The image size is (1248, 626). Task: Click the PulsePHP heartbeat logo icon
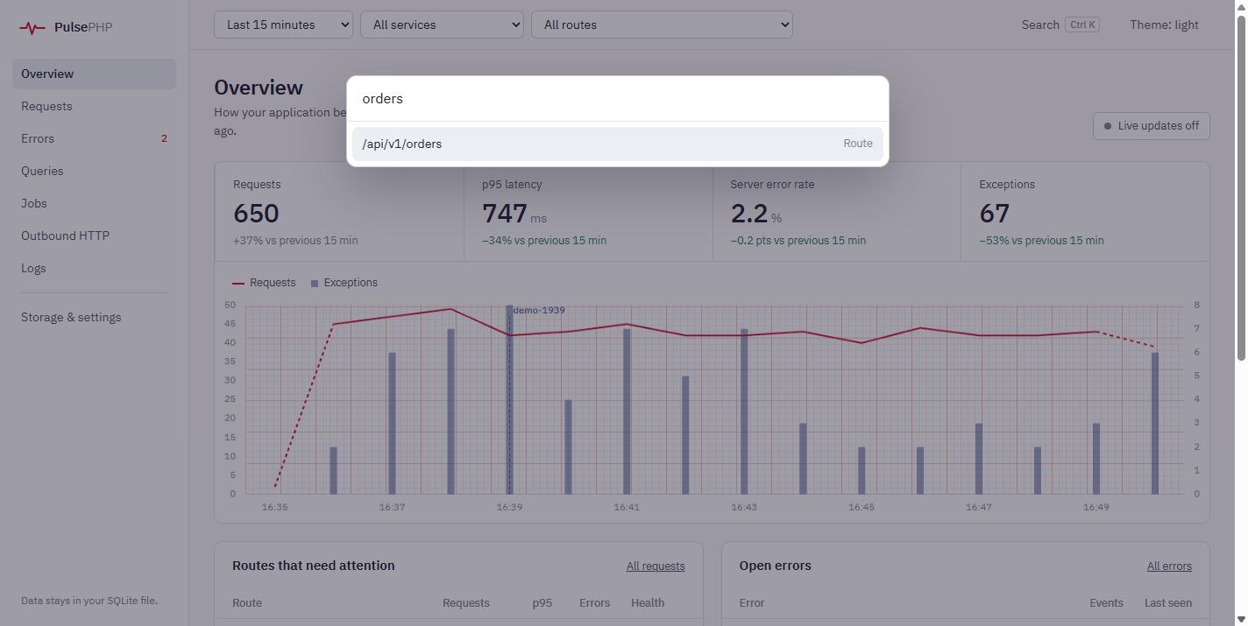coord(32,28)
